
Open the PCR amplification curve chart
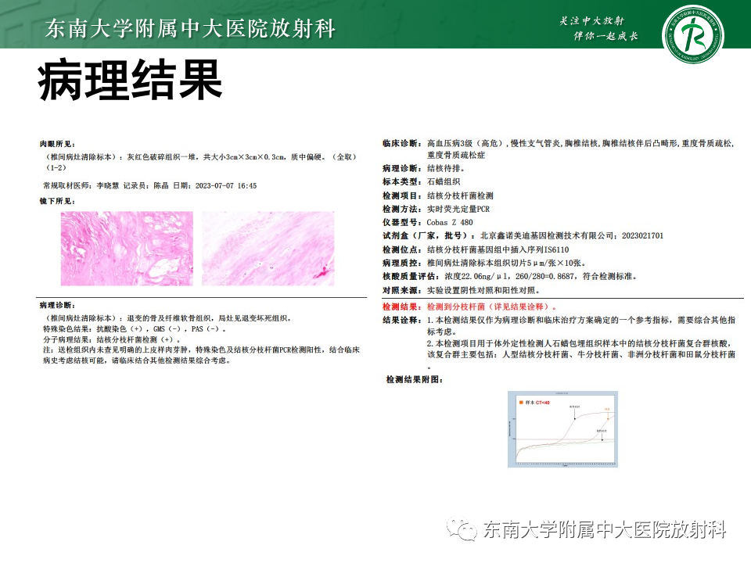pyautogui.click(x=562, y=429)
